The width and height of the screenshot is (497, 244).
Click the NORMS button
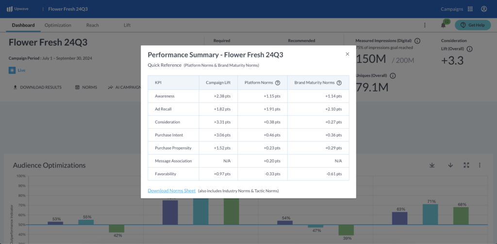86,87
